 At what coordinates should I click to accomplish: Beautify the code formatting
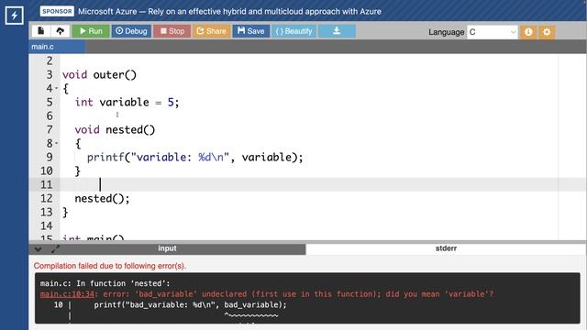(293, 31)
